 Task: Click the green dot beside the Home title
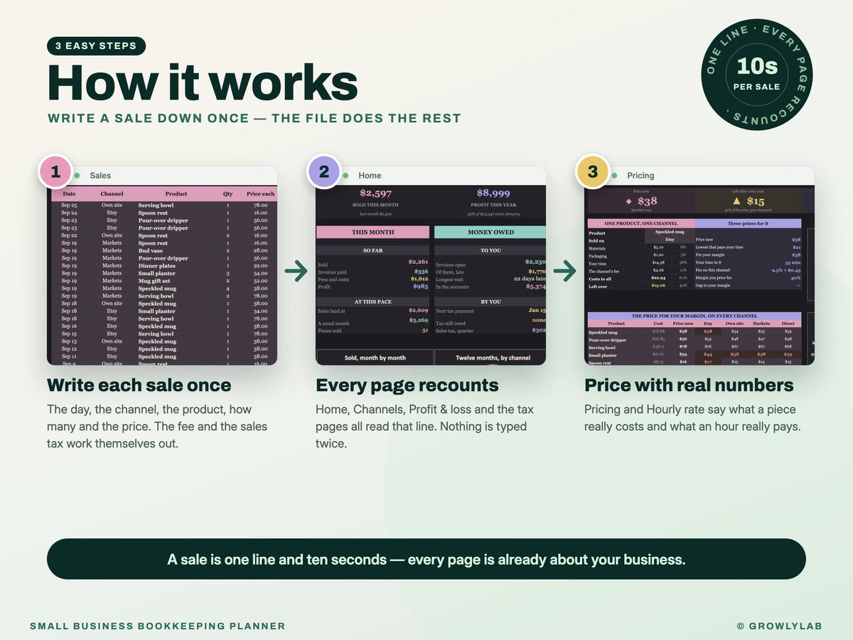(x=345, y=176)
